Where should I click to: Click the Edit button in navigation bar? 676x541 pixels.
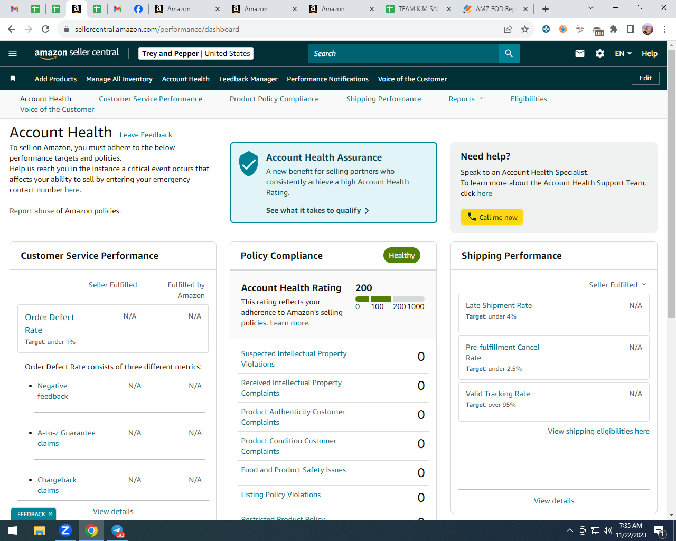click(645, 78)
